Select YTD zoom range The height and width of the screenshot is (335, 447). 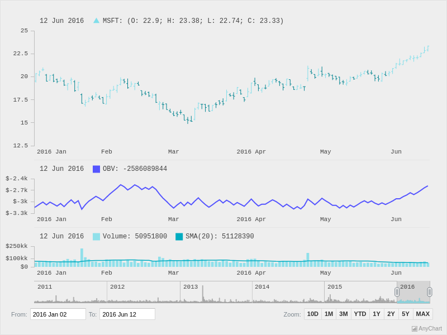360,314
